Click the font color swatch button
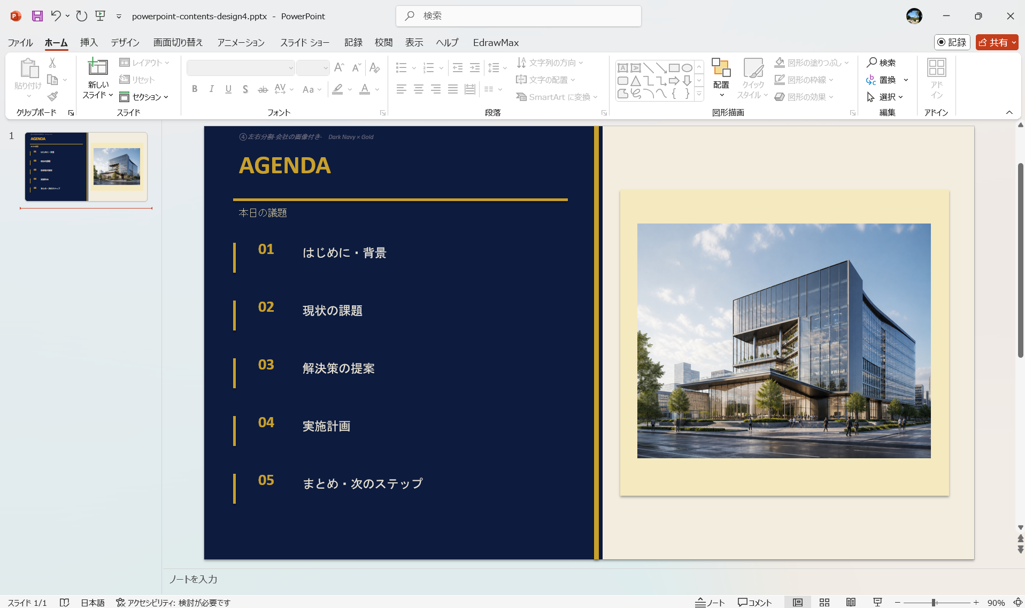Viewport: 1025px width, 608px height. [365, 89]
